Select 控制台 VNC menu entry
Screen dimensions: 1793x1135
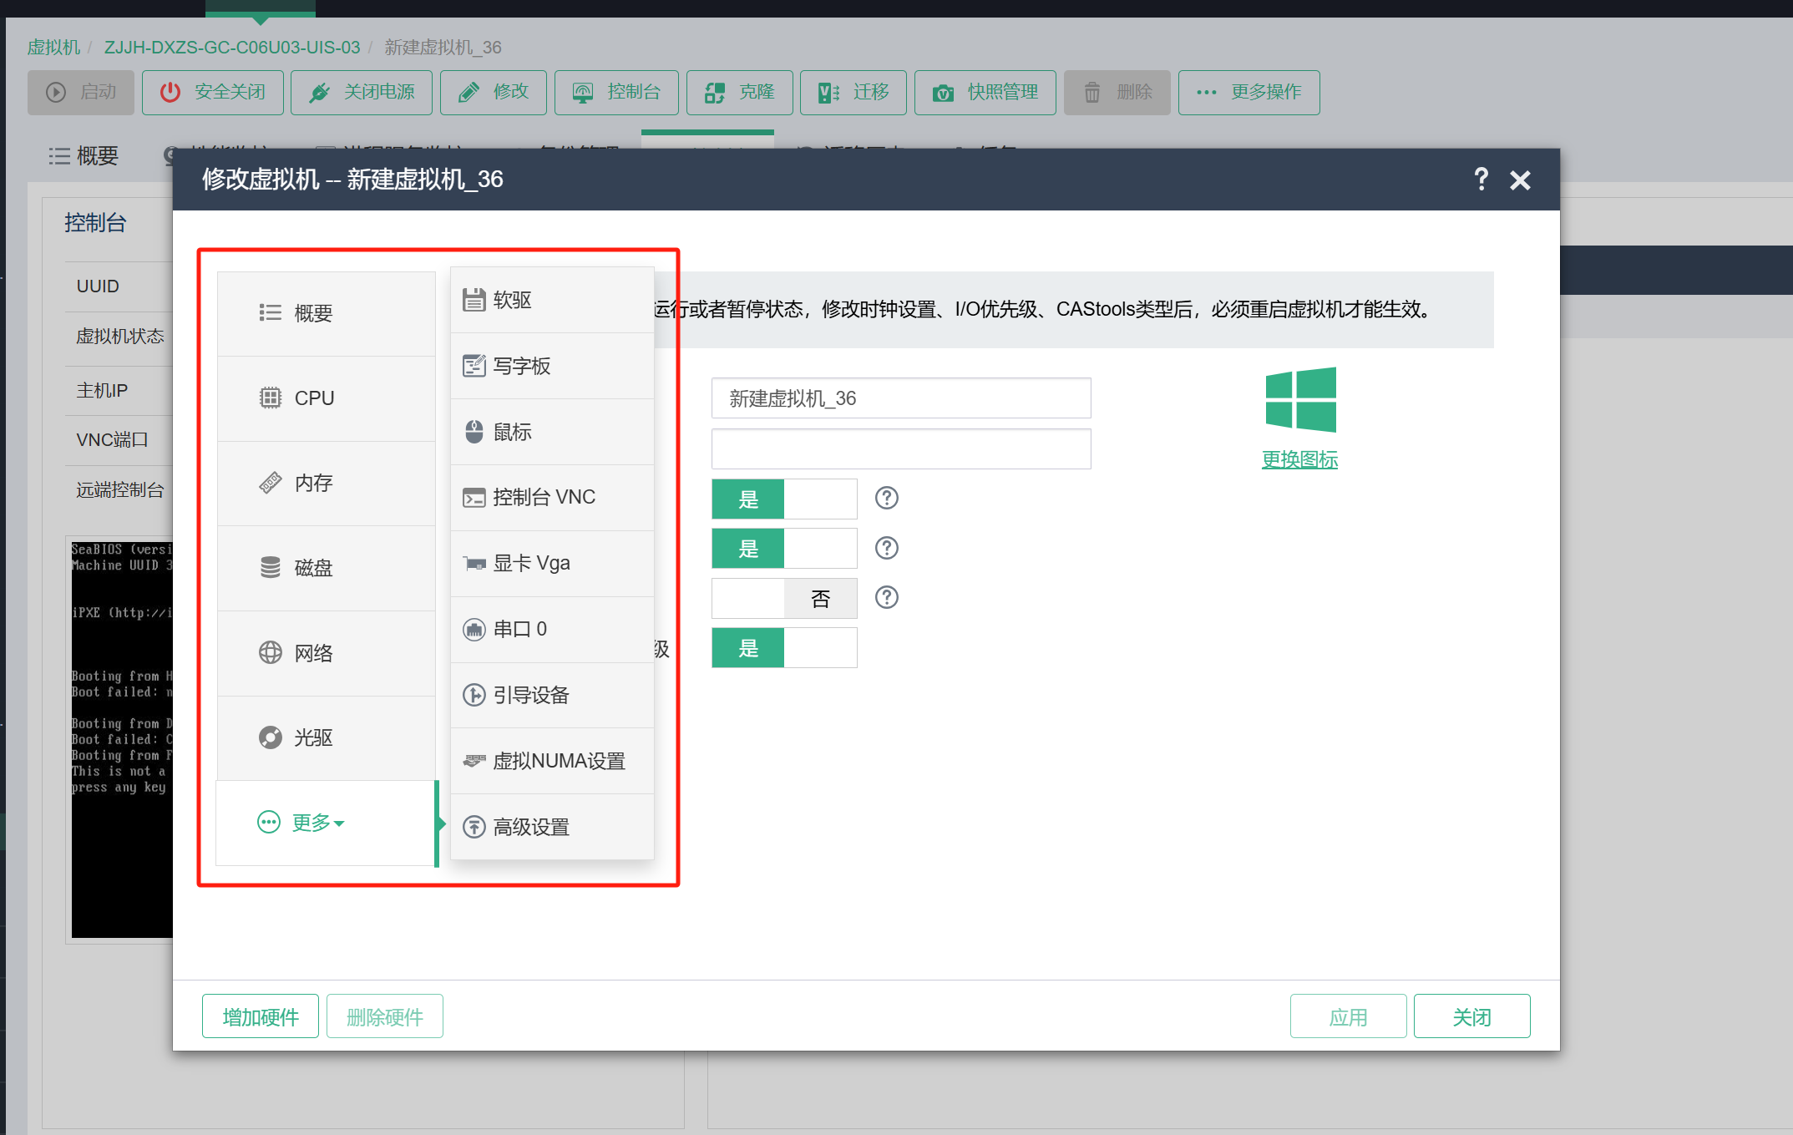click(x=543, y=498)
